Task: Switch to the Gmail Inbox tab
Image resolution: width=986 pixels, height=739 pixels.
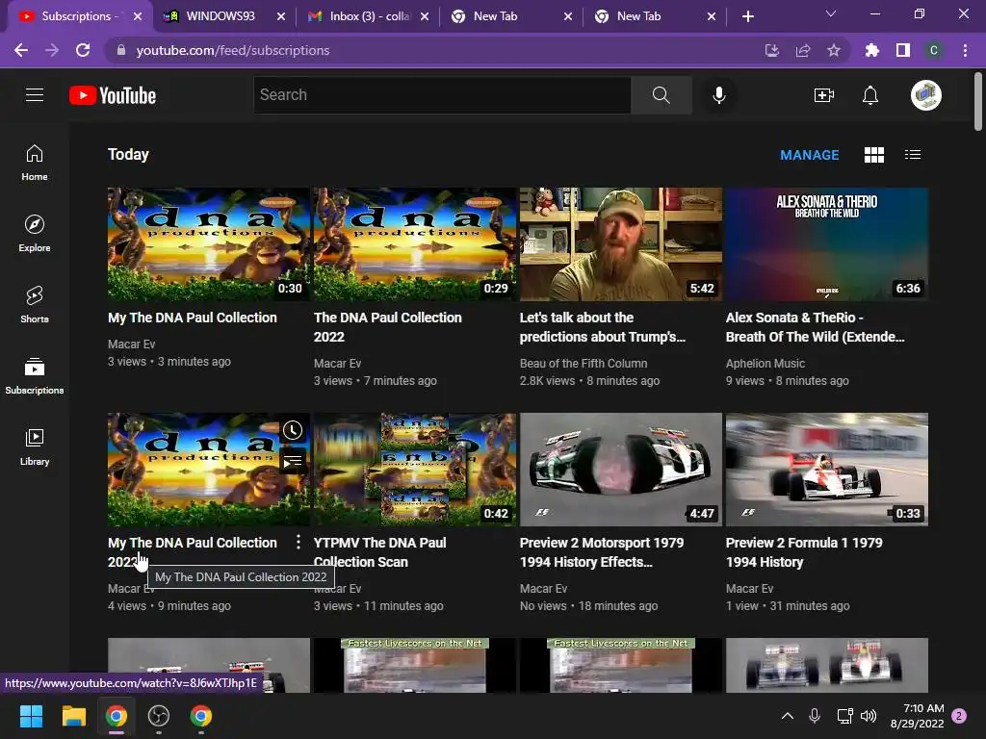Action: pyautogui.click(x=369, y=16)
